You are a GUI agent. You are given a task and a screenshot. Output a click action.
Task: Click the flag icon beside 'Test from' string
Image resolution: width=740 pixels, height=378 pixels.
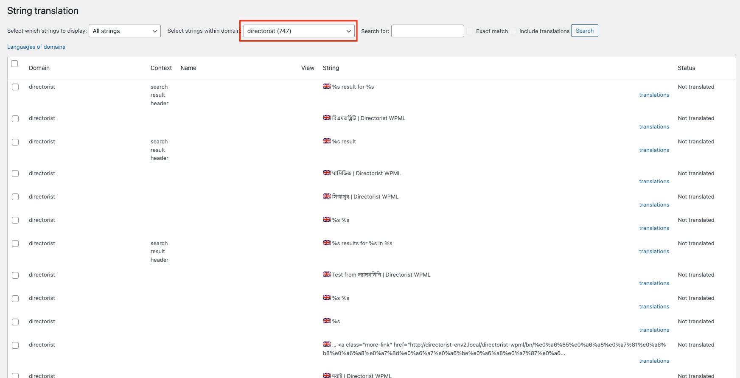coord(326,274)
